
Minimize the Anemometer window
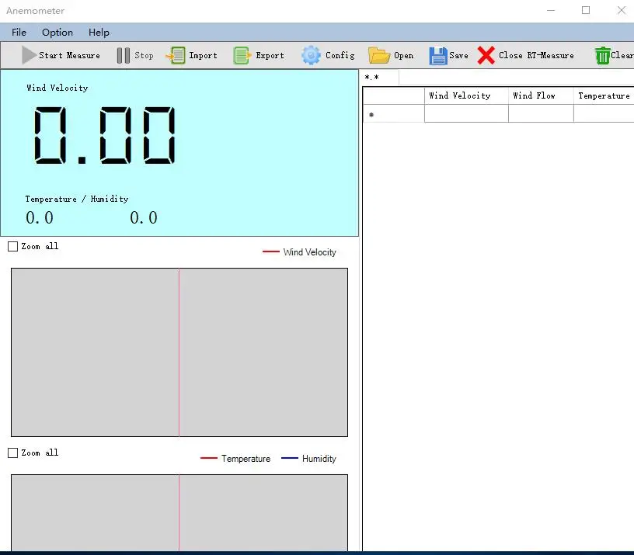click(x=551, y=11)
